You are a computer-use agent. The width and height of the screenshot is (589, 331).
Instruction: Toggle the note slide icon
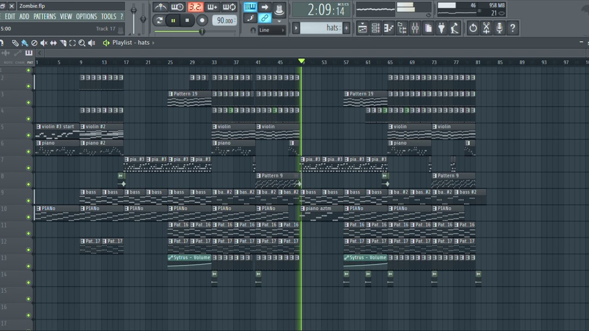pyautogui.click(x=250, y=18)
